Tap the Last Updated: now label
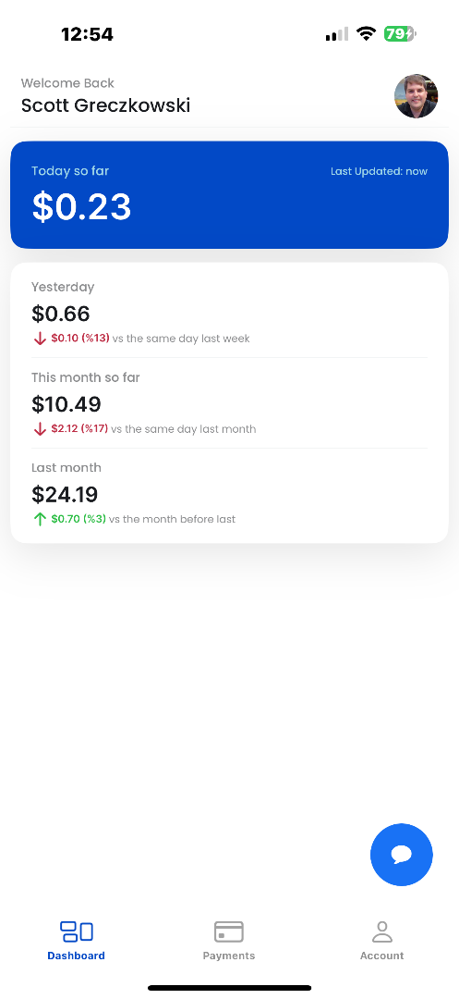 [379, 171]
